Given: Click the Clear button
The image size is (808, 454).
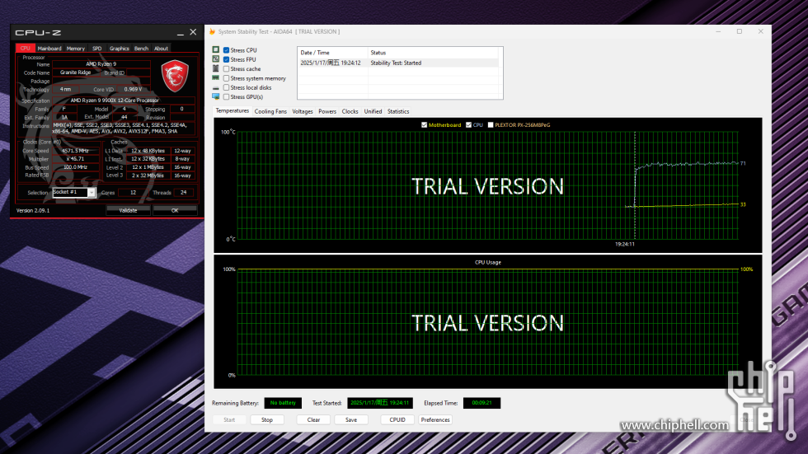Looking at the screenshot, I should 313,419.
